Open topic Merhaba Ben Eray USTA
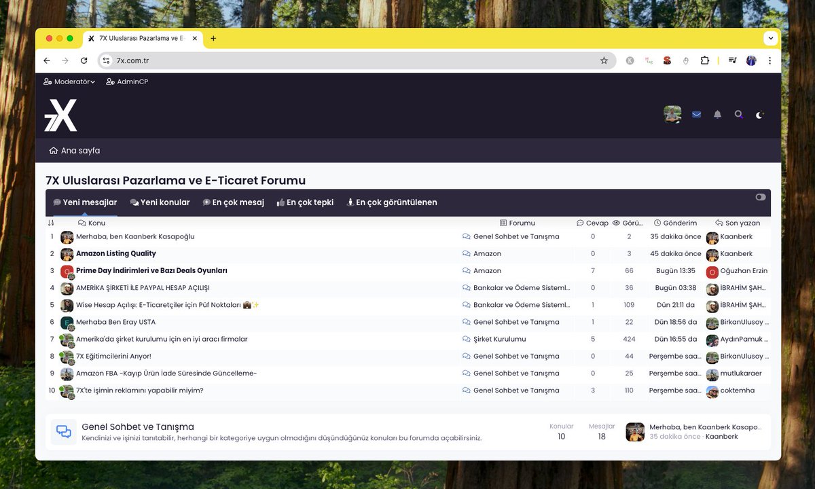This screenshot has width=815, height=489. point(115,322)
